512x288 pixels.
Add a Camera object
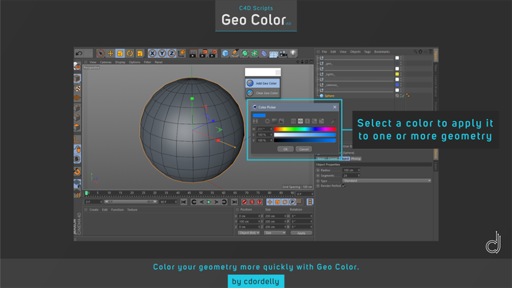(x=283, y=53)
